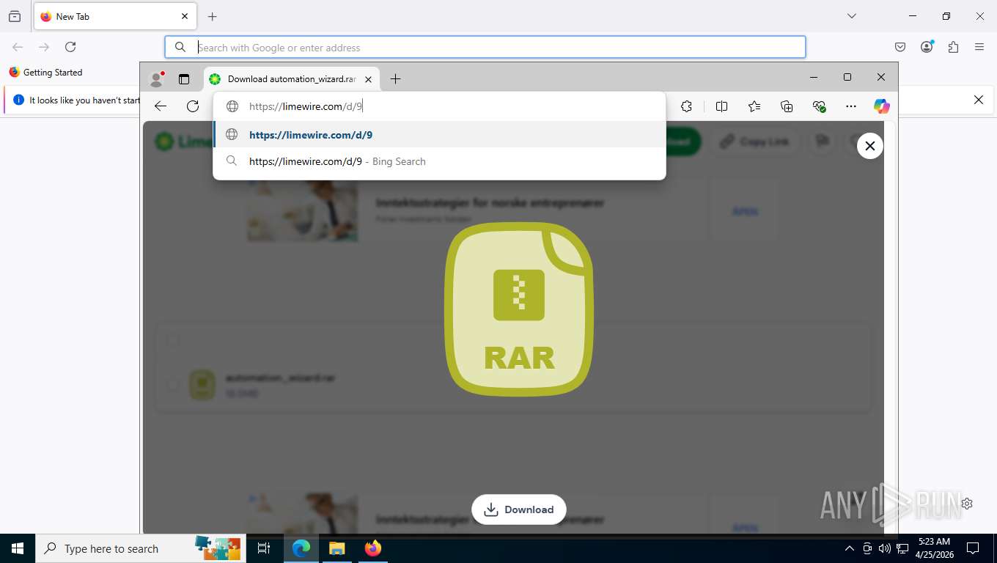Open Windows notification center

[973, 548]
